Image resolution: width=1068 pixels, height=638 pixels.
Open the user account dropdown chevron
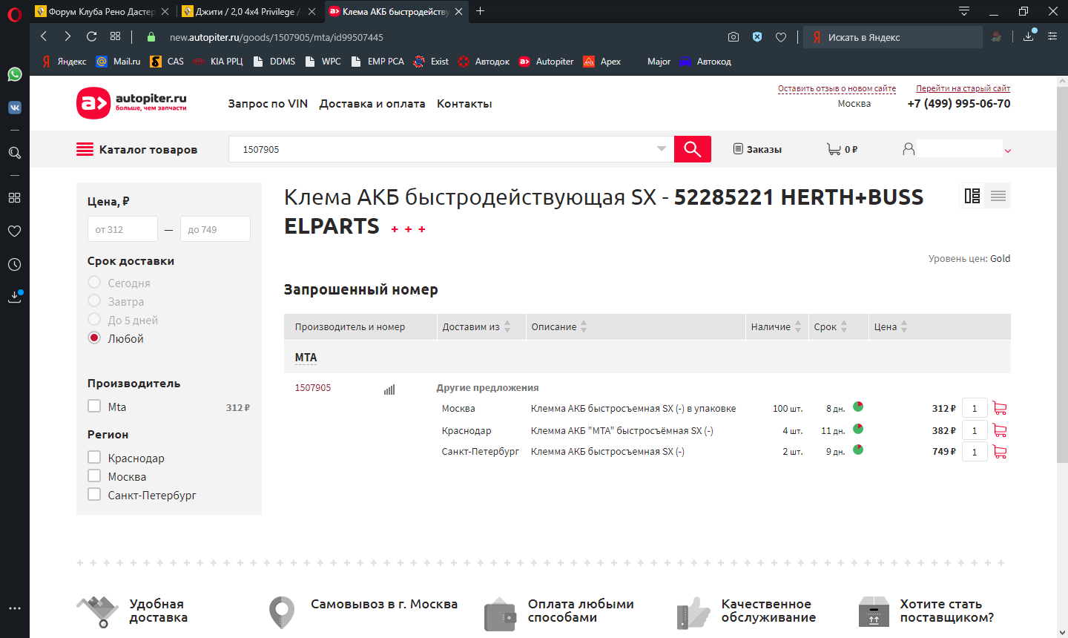pos(1007,151)
